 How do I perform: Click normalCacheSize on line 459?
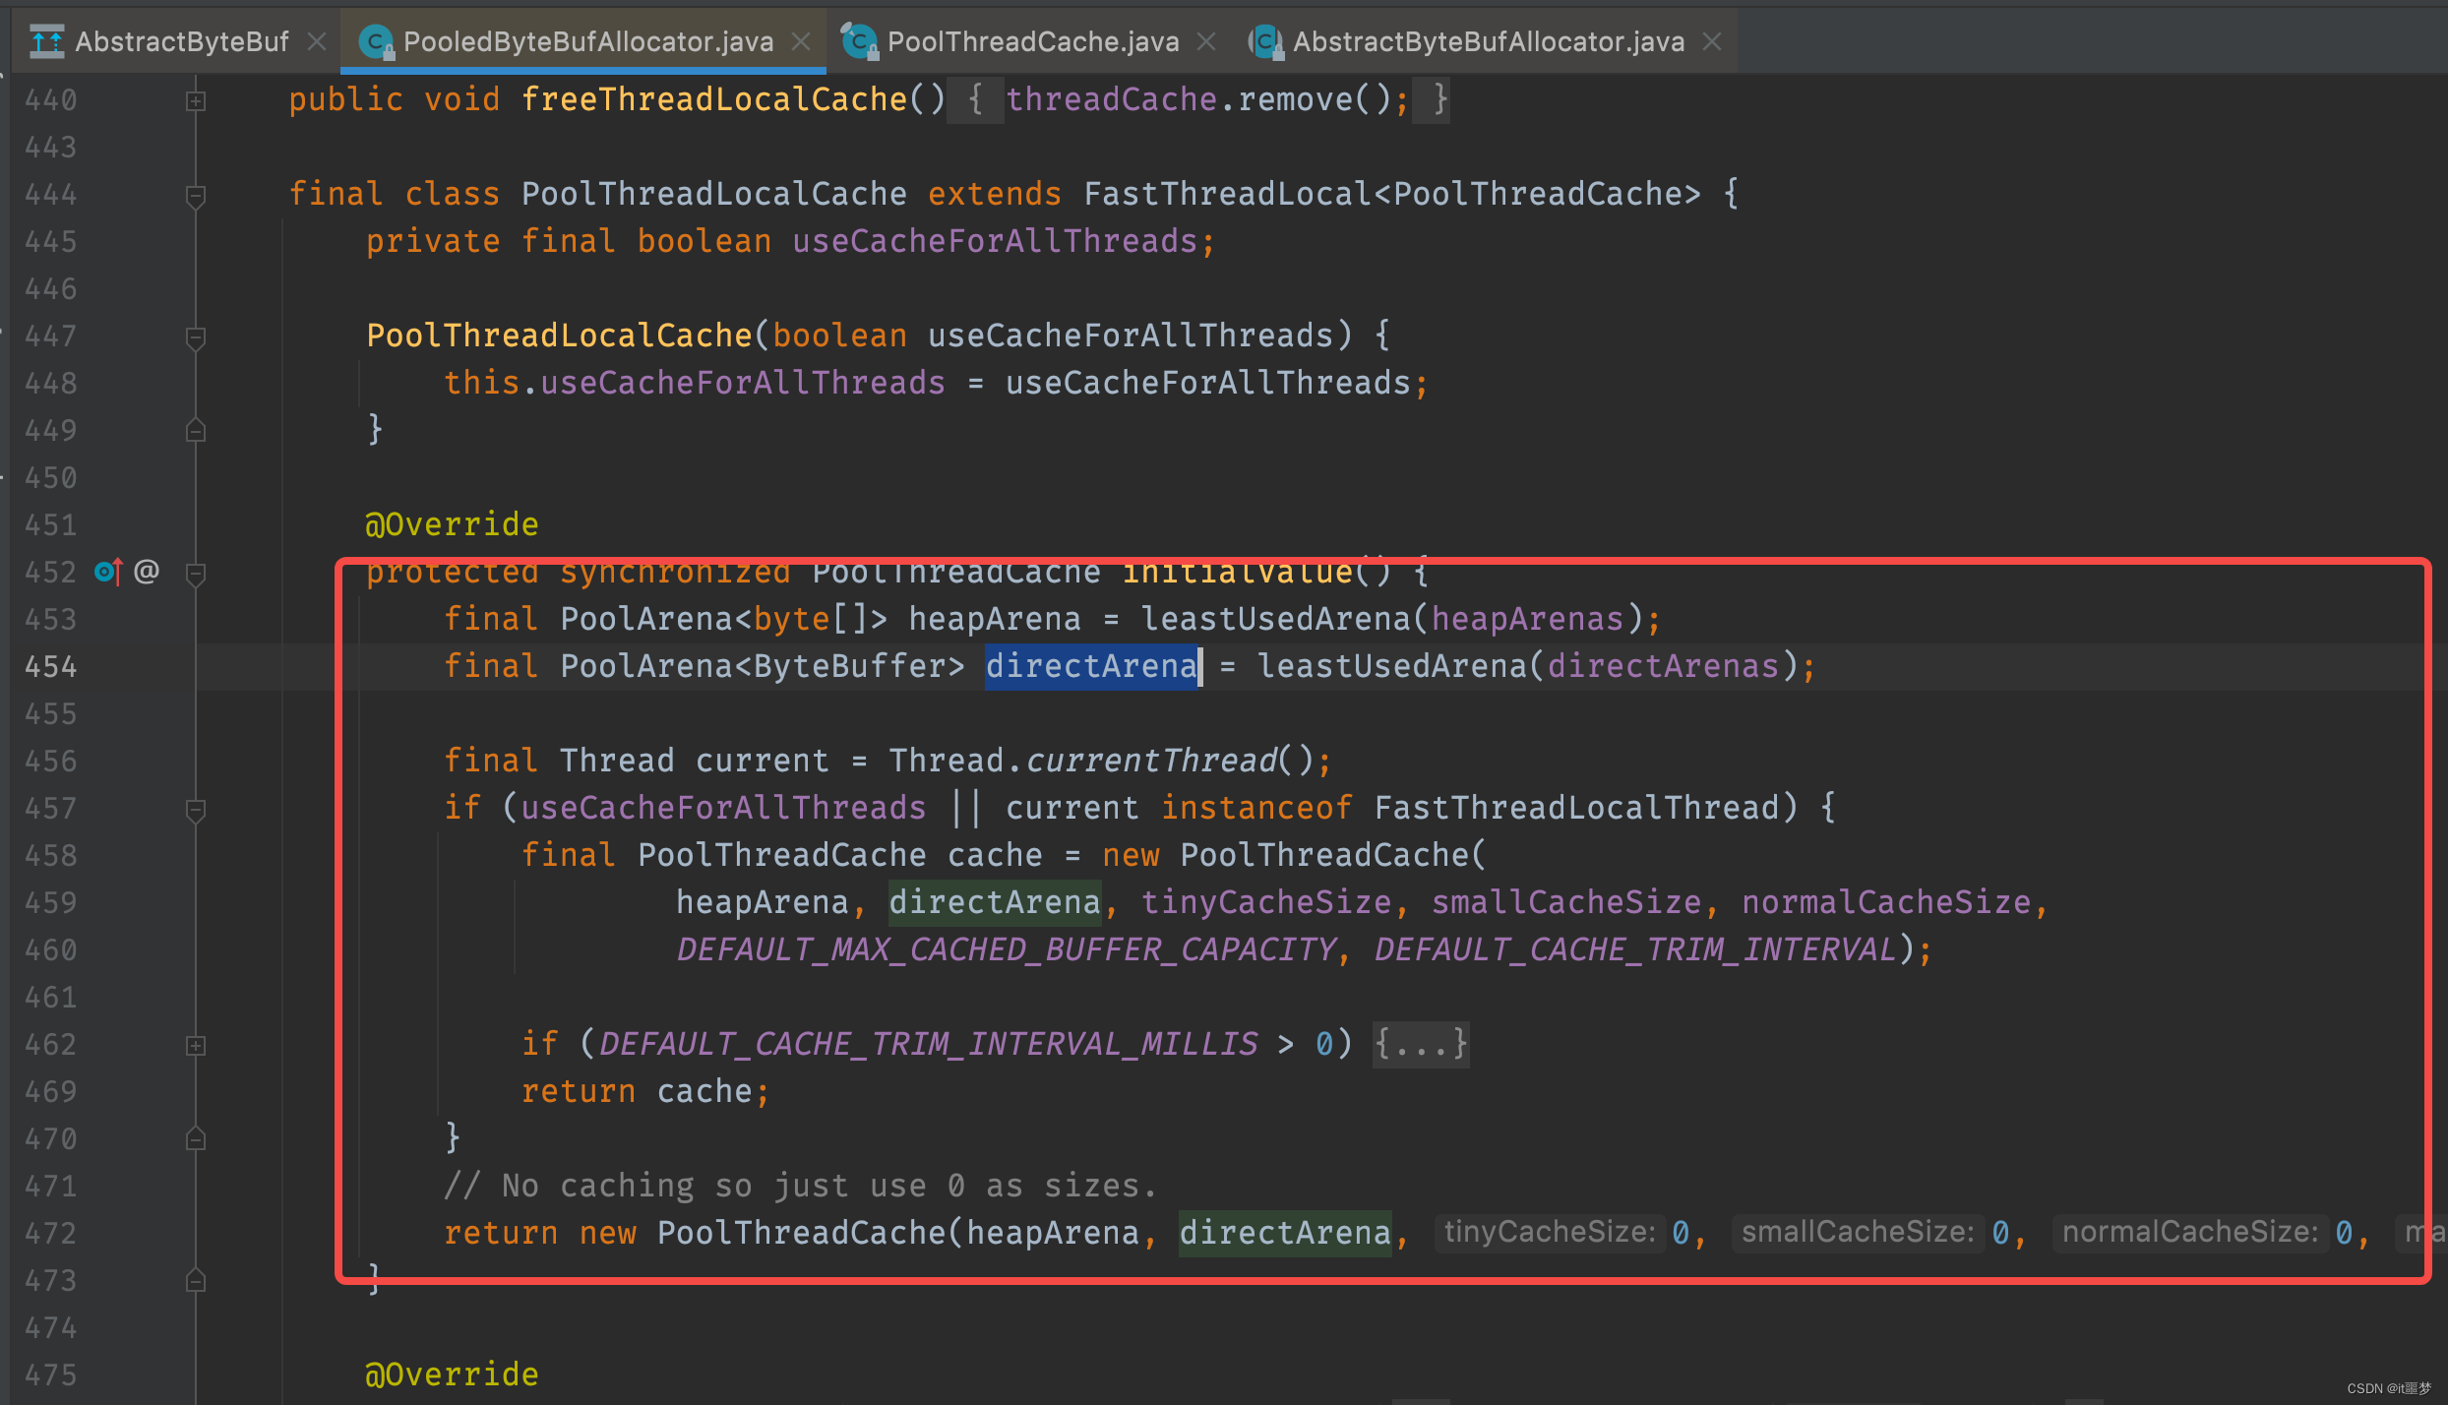point(1886,902)
